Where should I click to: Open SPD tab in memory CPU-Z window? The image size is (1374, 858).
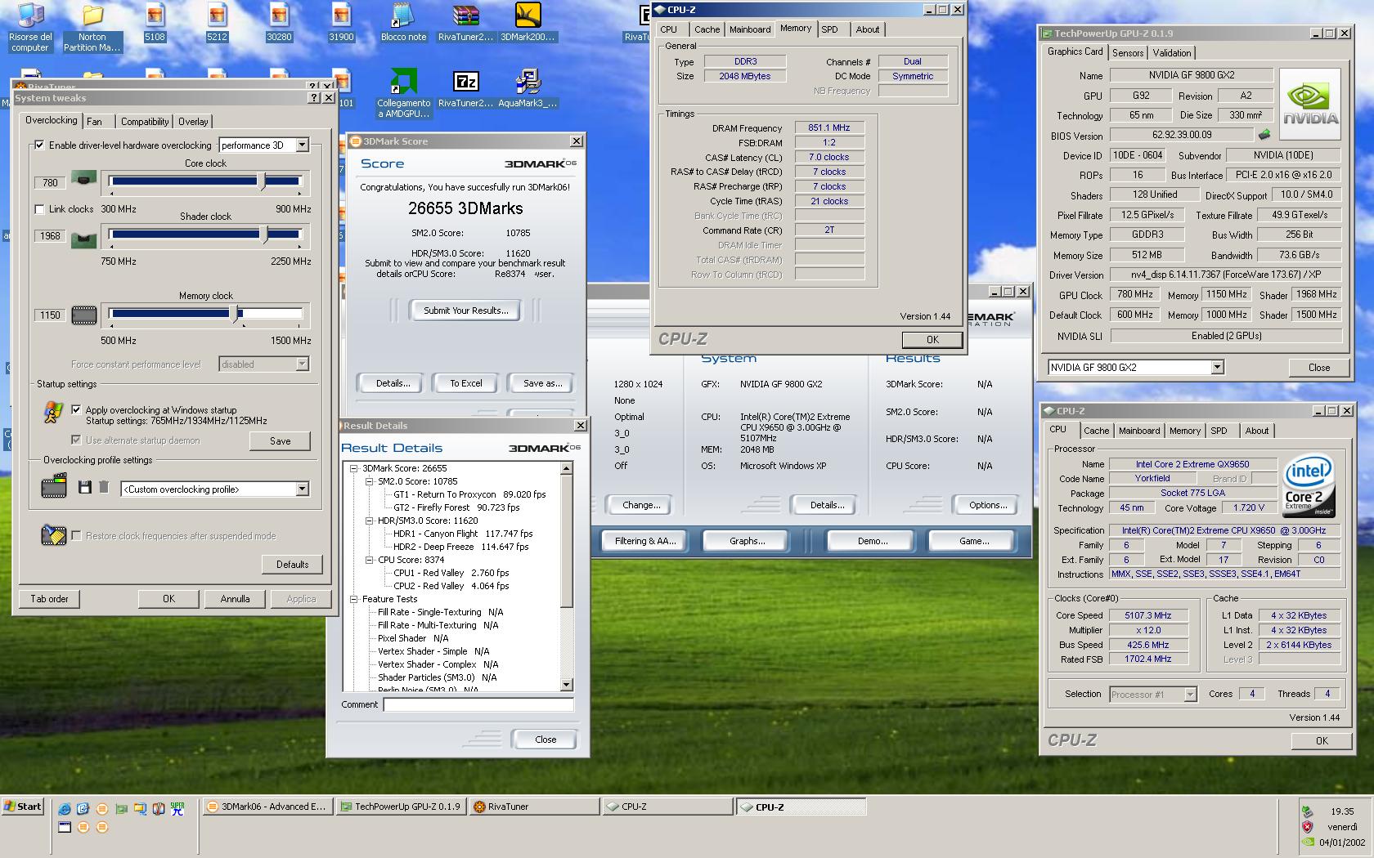830,29
